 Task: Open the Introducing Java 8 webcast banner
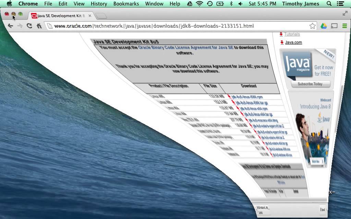coord(312,129)
